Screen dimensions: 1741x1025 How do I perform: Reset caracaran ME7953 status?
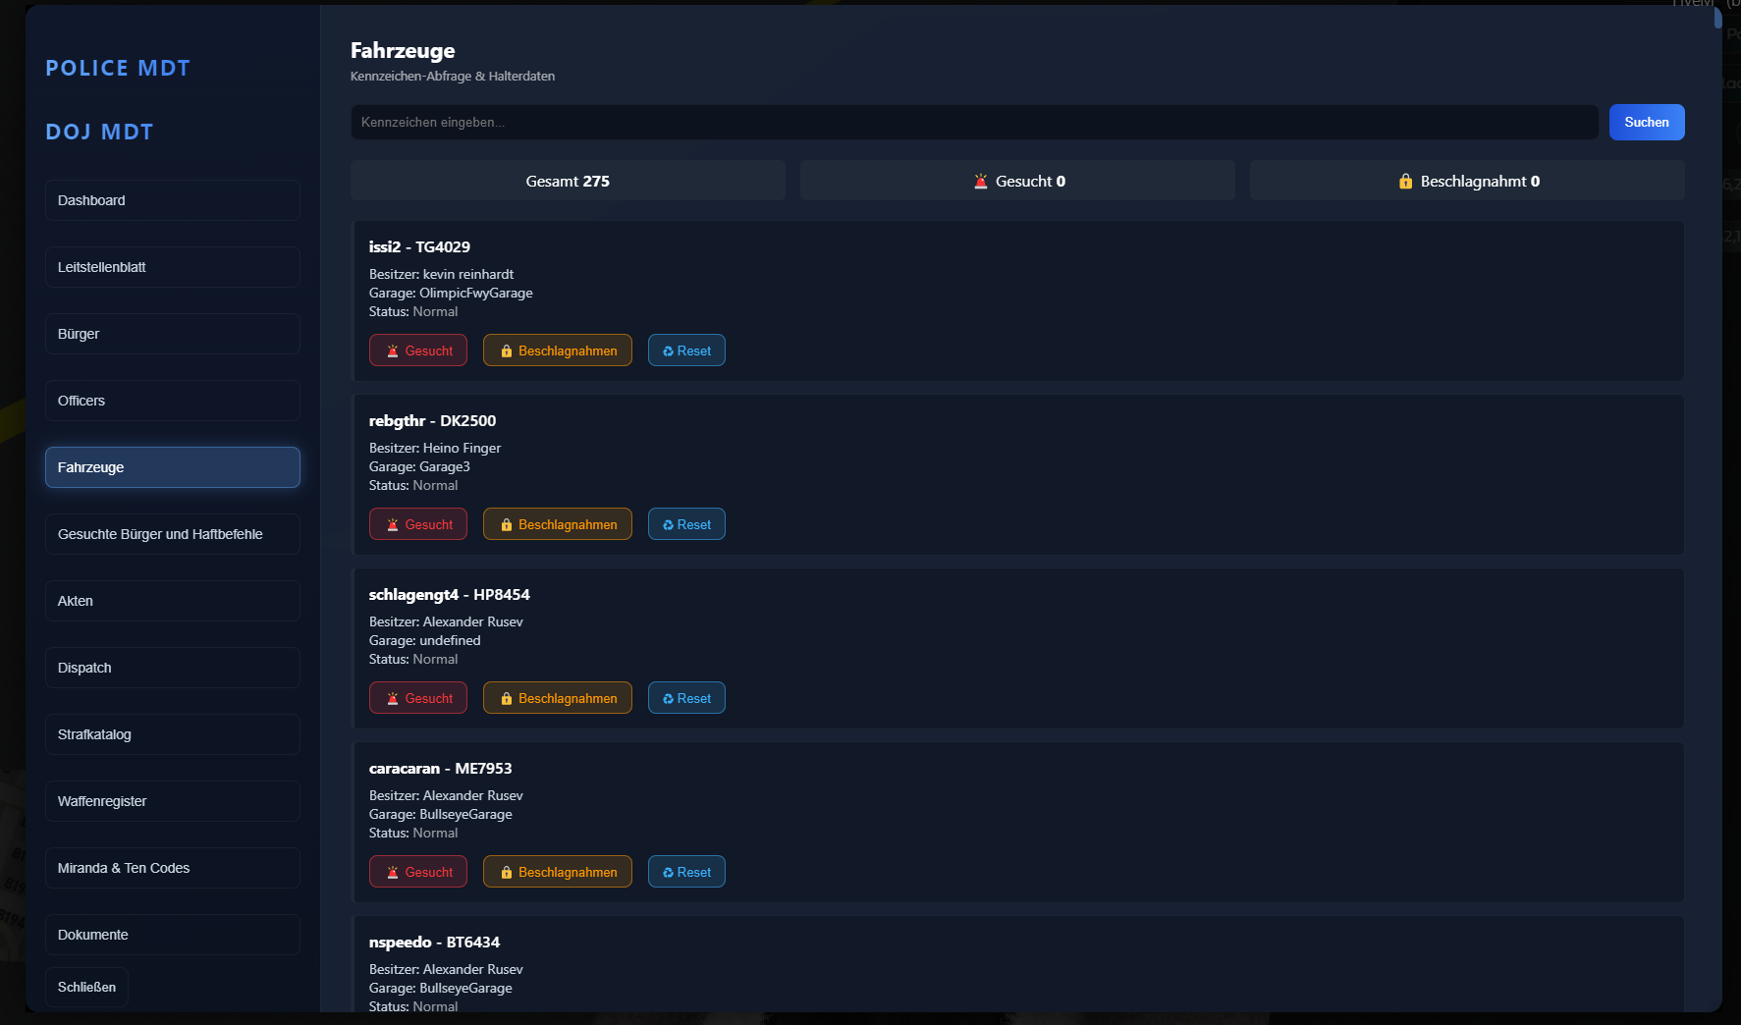coord(686,872)
